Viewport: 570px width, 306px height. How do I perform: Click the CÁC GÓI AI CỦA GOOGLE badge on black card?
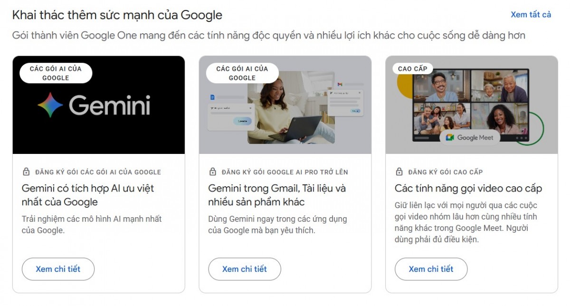point(56,73)
